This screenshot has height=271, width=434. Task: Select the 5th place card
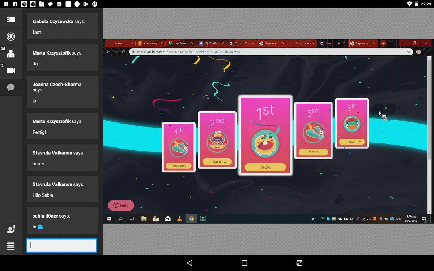click(x=352, y=123)
